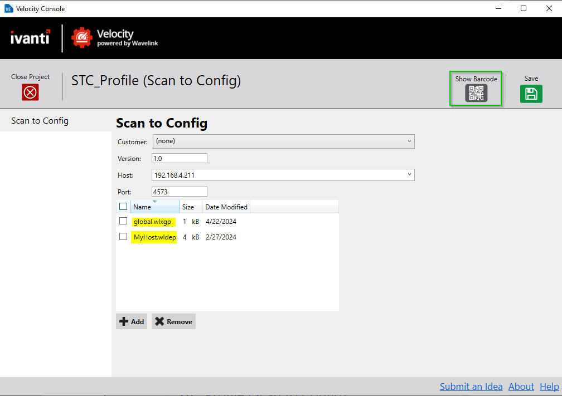Click the Velocity Console title bar icon

point(8,8)
